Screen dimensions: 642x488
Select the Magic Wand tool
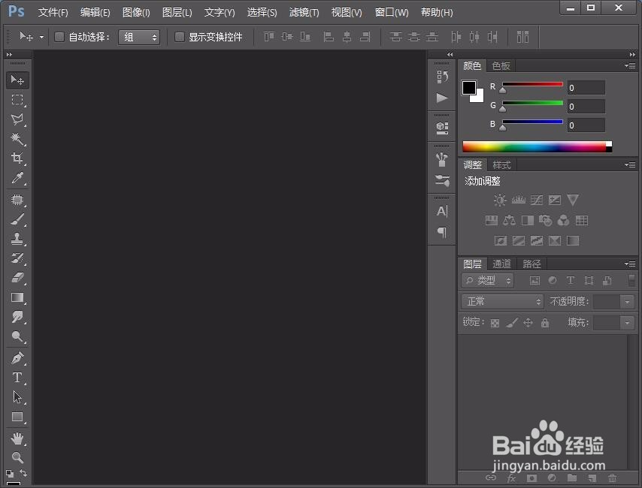(17, 139)
